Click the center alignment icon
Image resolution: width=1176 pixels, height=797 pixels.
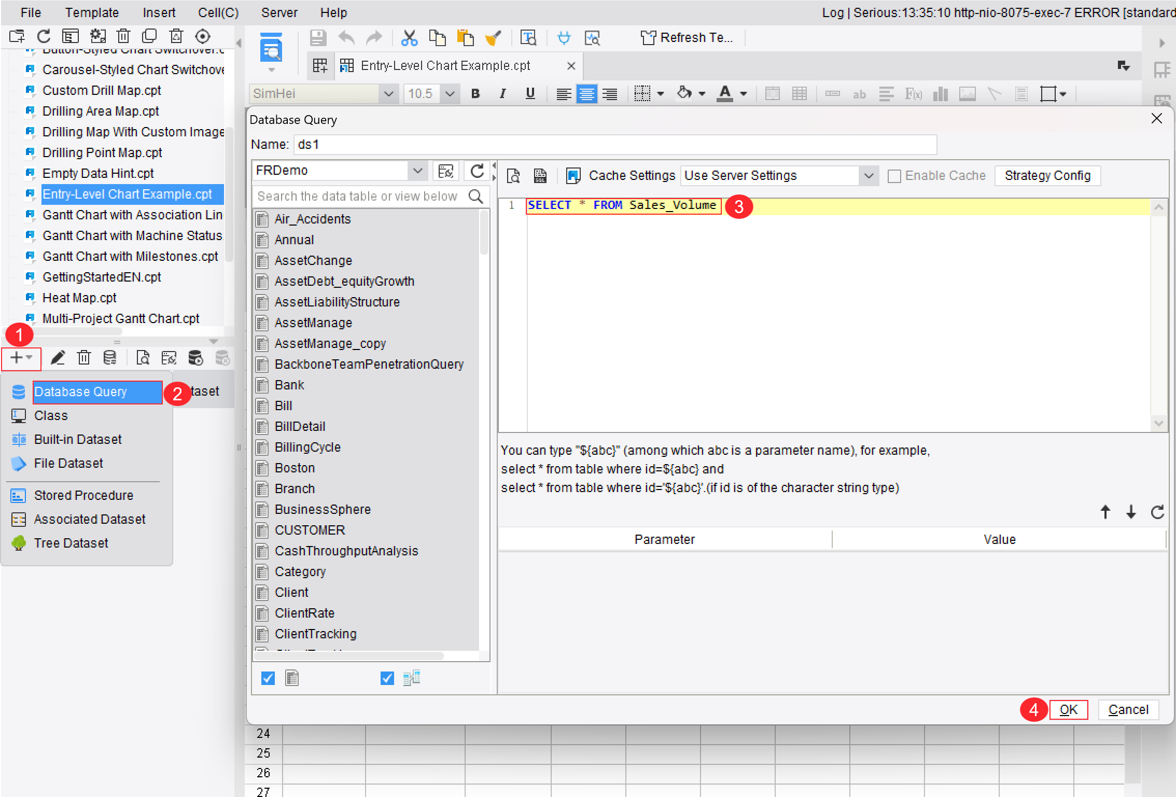point(586,94)
